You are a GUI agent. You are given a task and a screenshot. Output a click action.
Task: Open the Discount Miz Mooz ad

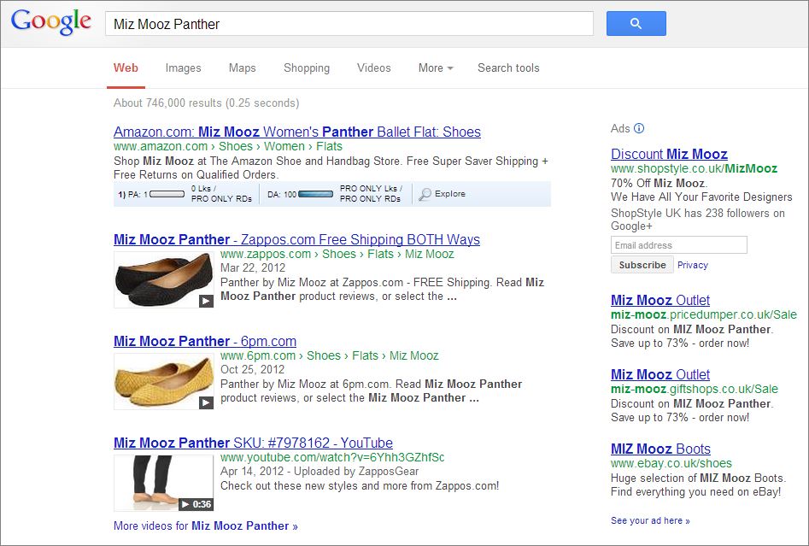click(669, 154)
